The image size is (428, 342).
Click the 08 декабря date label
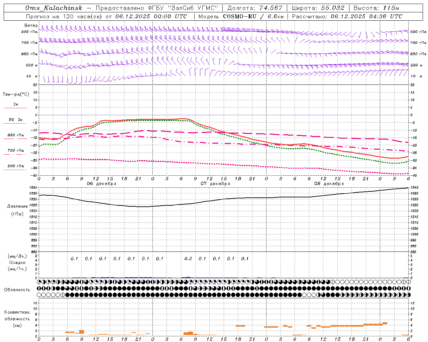coord(329,184)
